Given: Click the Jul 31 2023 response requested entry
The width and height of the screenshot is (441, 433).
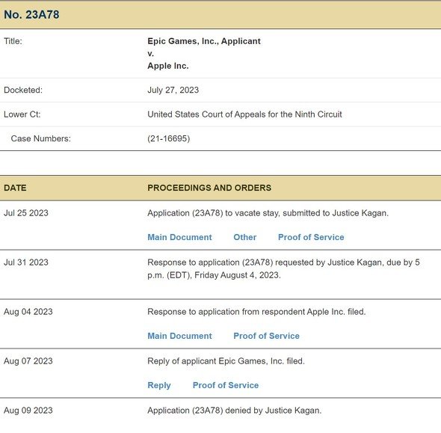Looking at the screenshot, I should [x=283, y=268].
